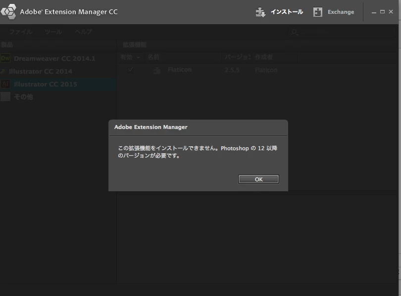The image size is (401, 296).
Task: Click the インストール install icon
Action: click(x=260, y=12)
